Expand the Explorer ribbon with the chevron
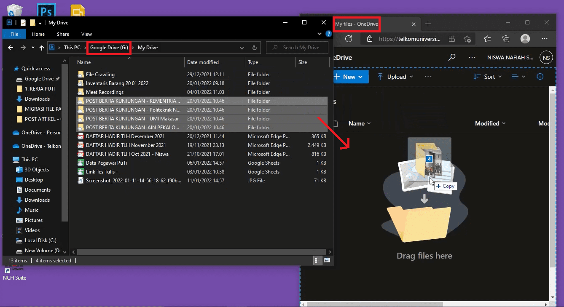This screenshot has height=307, width=564. pos(320,34)
